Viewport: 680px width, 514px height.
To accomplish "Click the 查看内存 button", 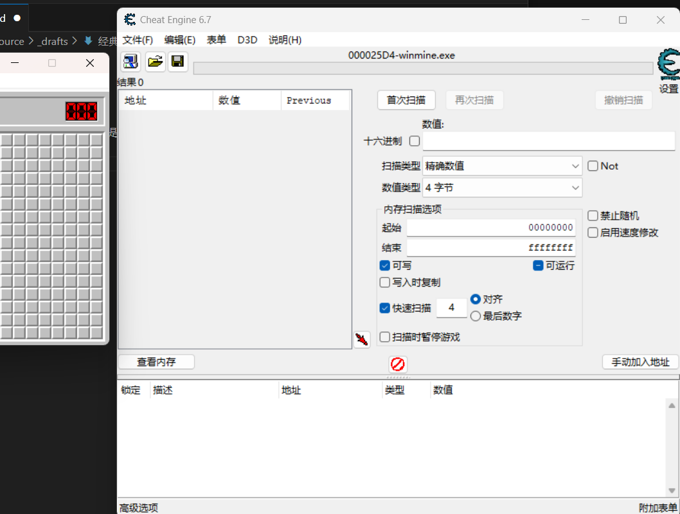I will pos(156,362).
